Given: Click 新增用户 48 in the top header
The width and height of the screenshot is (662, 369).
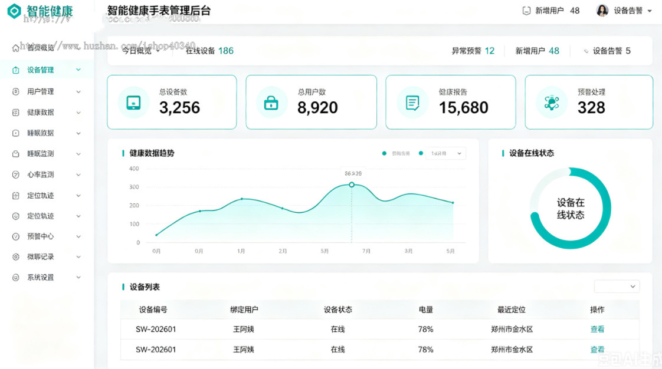Looking at the screenshot, I should point(558,11).
